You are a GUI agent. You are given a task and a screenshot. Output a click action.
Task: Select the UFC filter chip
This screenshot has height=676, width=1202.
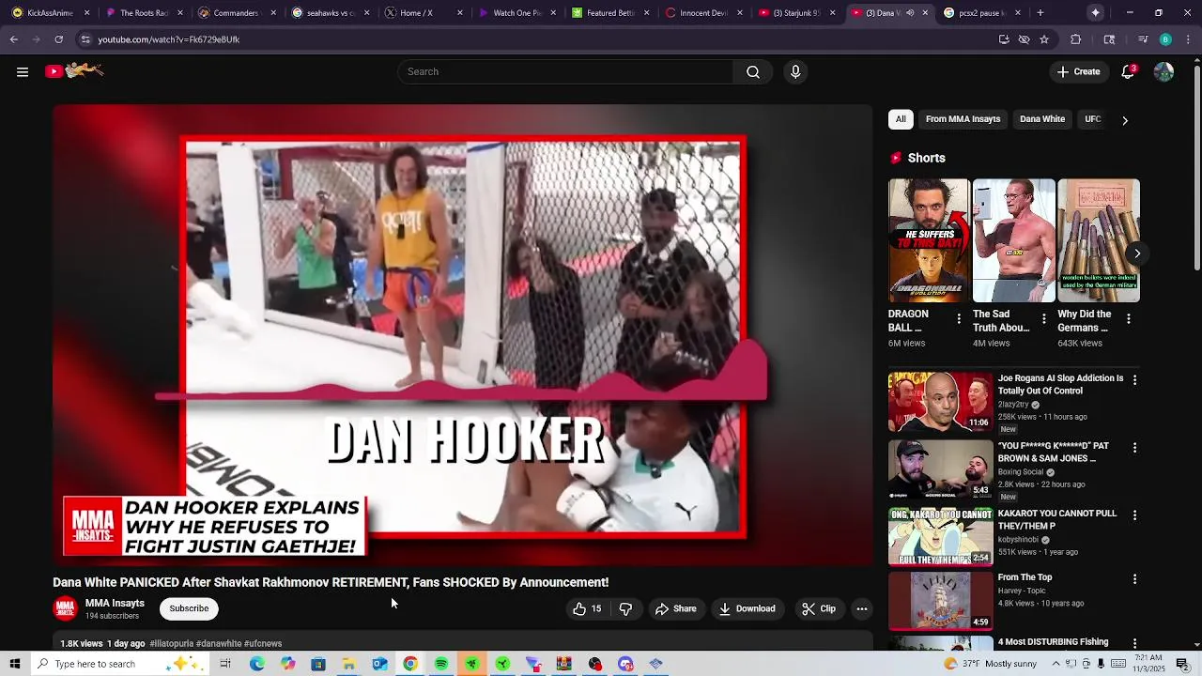(x=1093, y=119)
